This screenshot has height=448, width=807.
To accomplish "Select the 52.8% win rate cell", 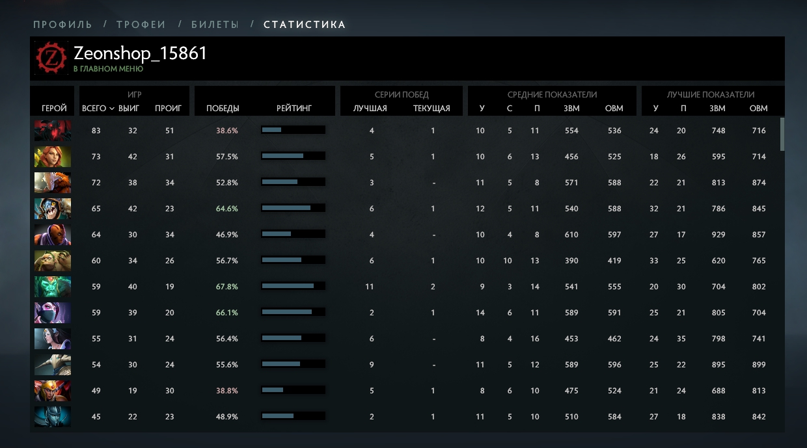I will [x=227, y=183].
